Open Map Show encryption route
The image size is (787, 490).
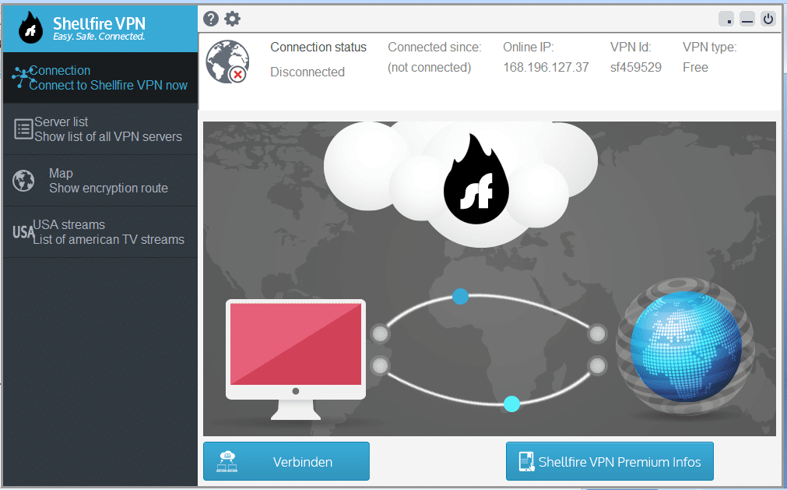100,181
